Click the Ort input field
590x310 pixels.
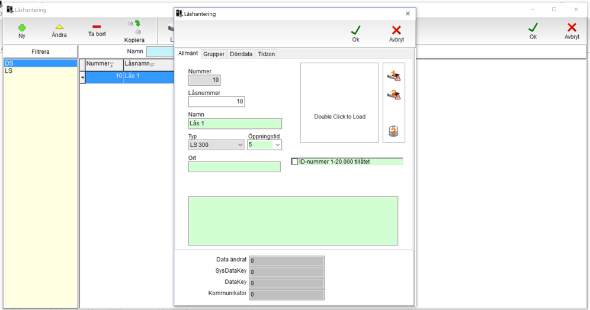(x=234, y=167)
